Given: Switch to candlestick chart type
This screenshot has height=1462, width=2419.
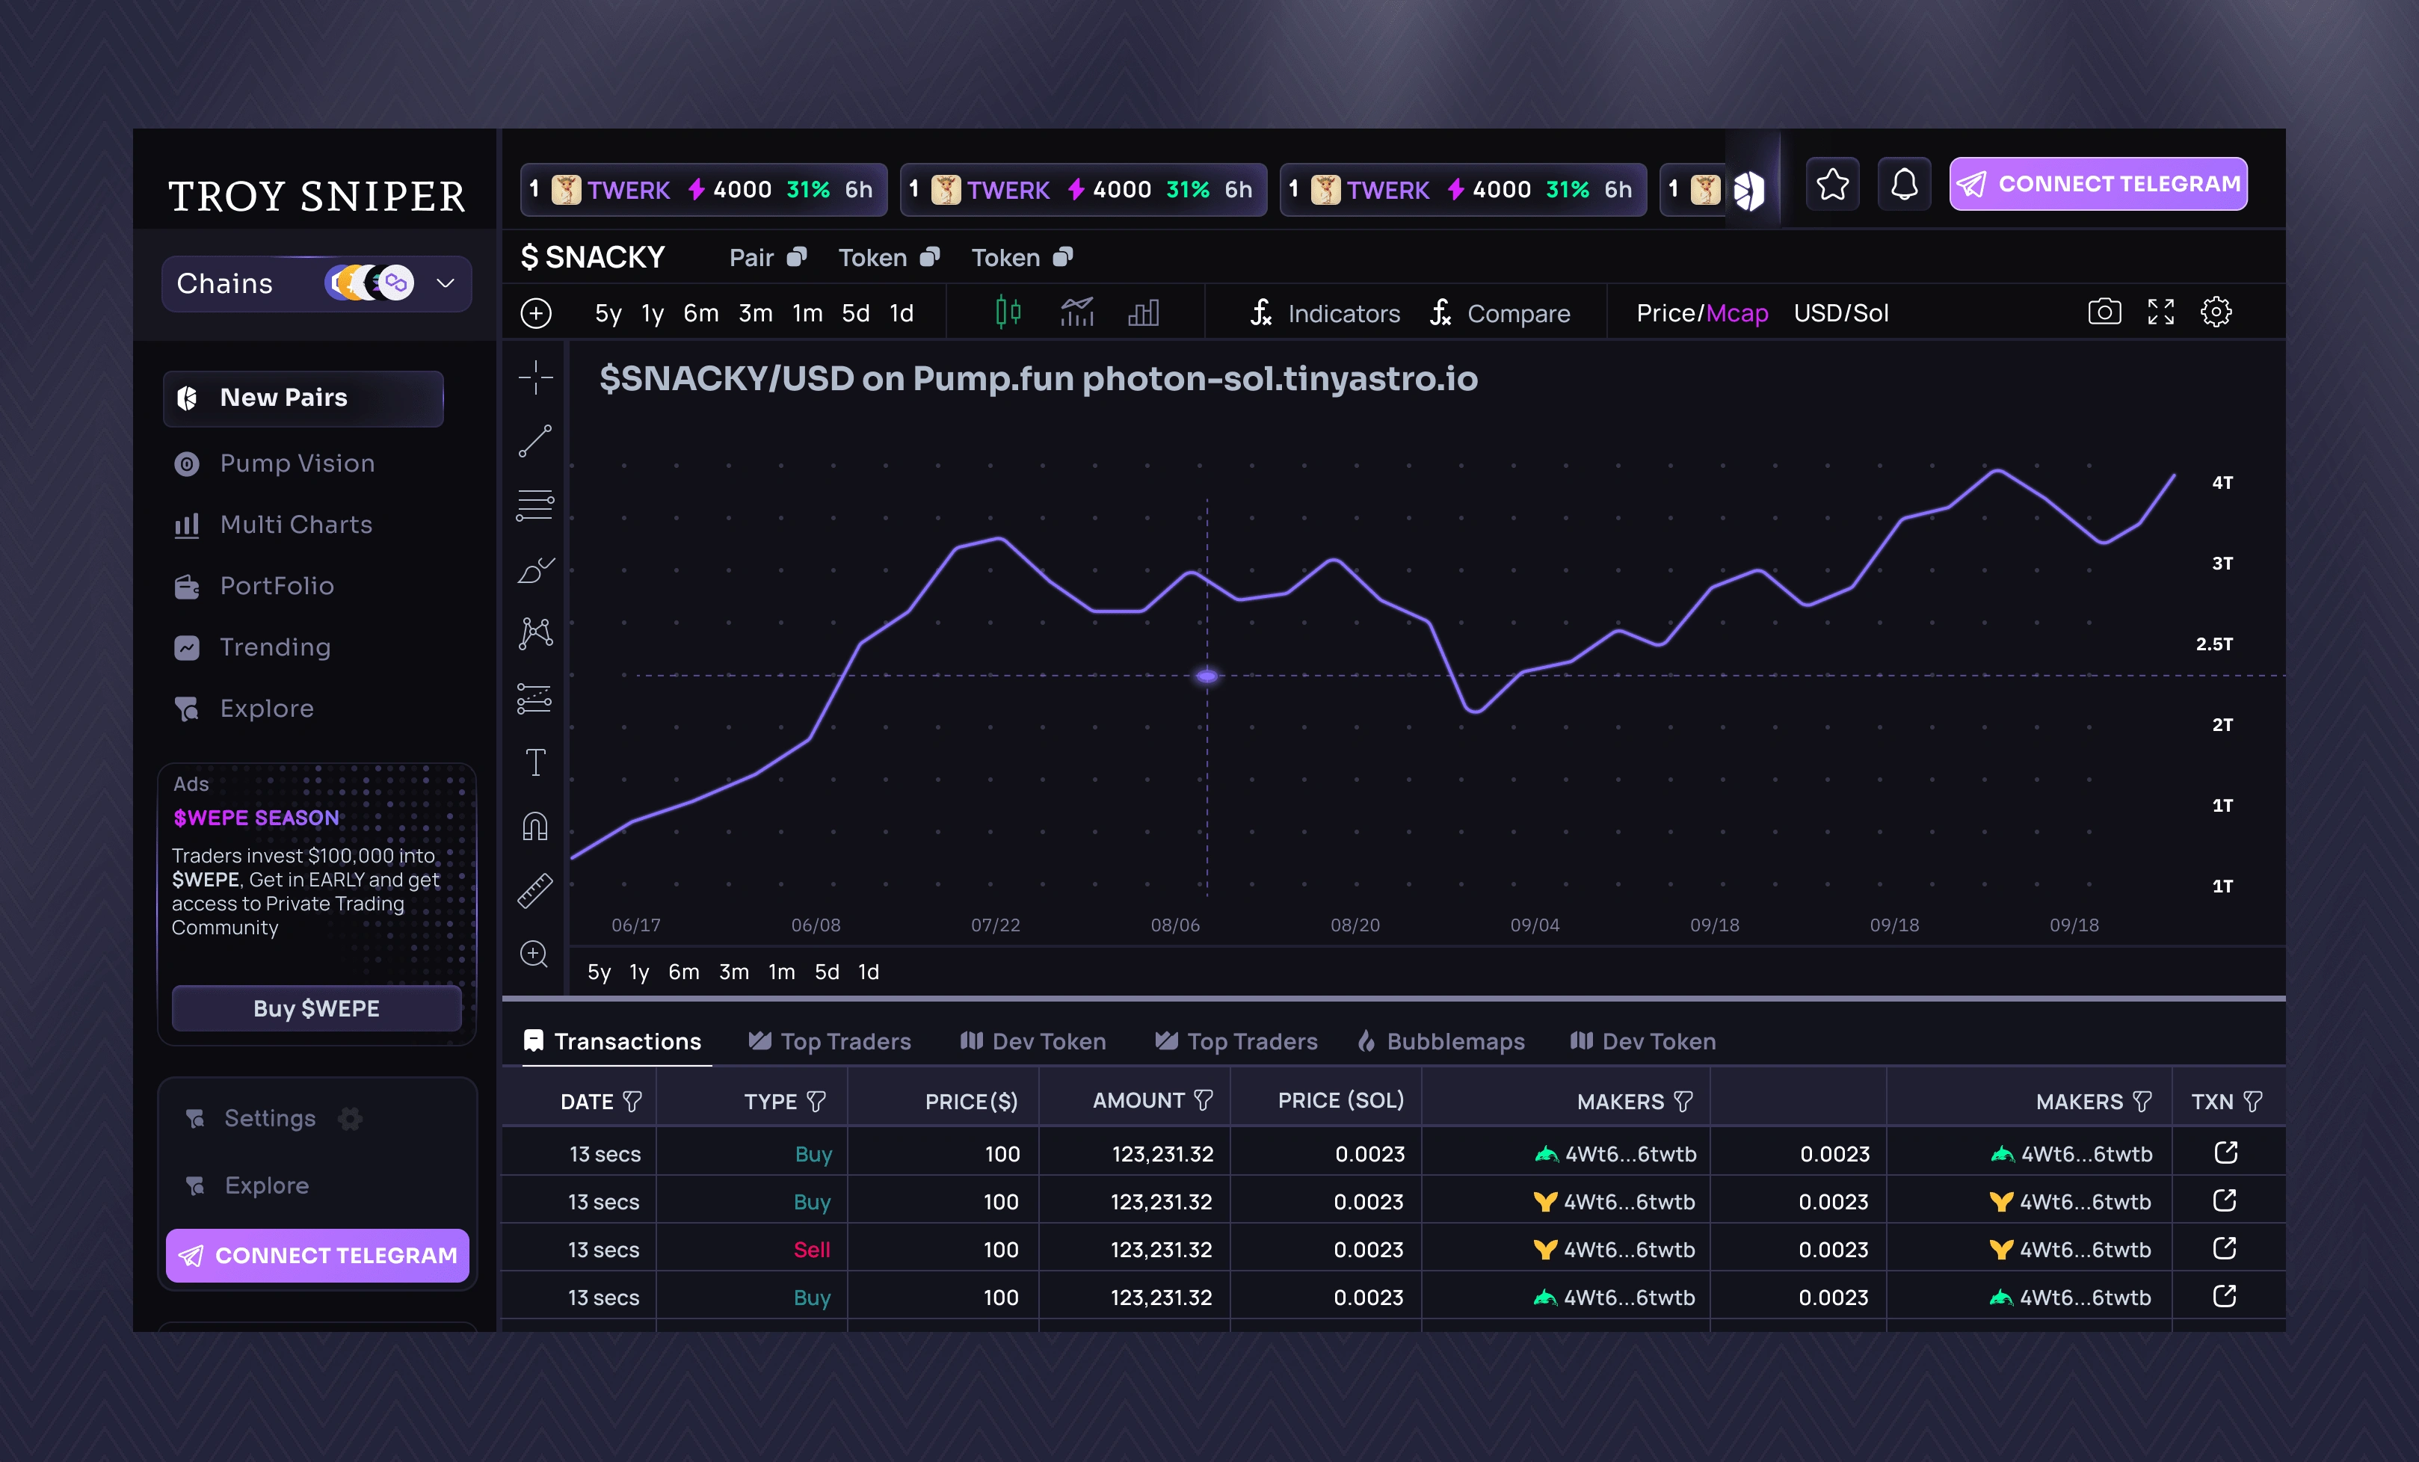Looking at the screenshot, I should click(1007, 312).
